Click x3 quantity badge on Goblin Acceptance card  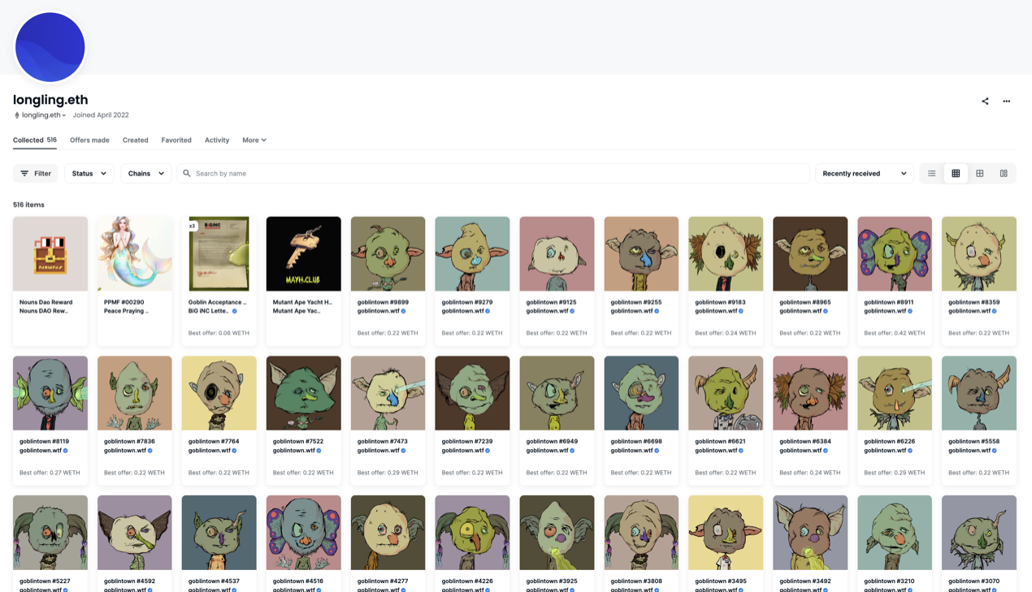click(x=193, y=226)
